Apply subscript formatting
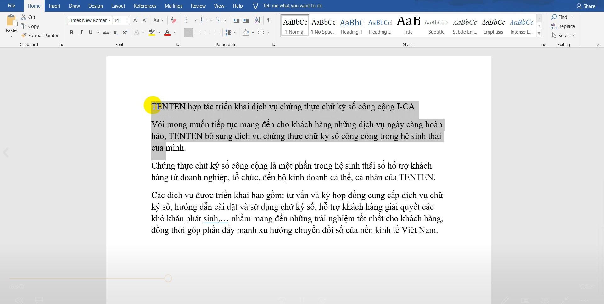Screen dimensions: 604x304 [116, 32]
